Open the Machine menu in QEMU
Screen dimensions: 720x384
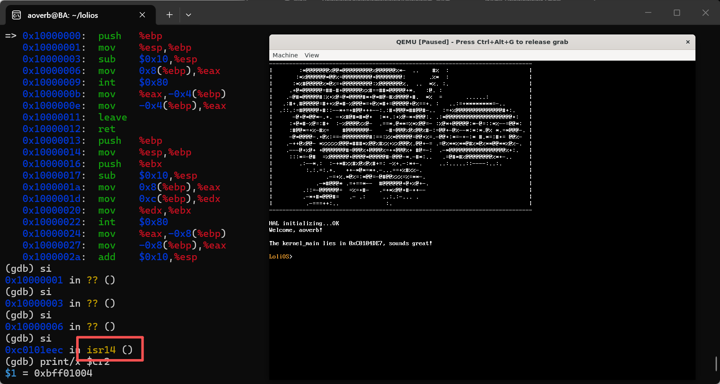tap(285, 55)
